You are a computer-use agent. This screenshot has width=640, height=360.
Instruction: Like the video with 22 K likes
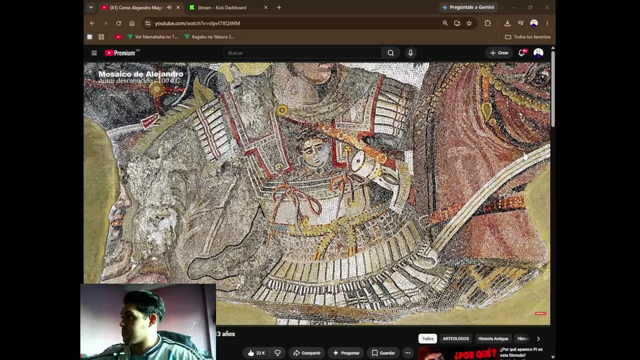pos(256,353)
